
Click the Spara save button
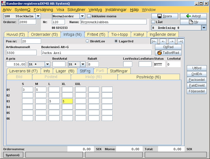point(164,16)
